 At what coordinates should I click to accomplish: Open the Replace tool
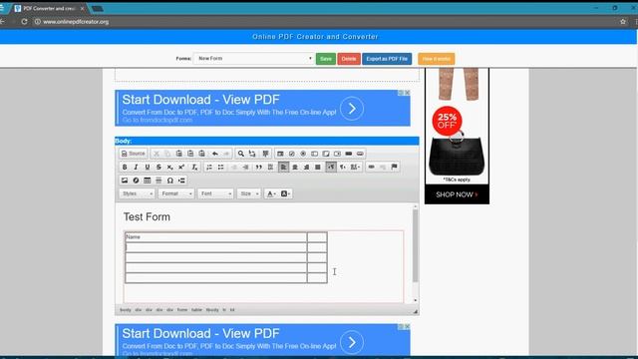(252, 154)
